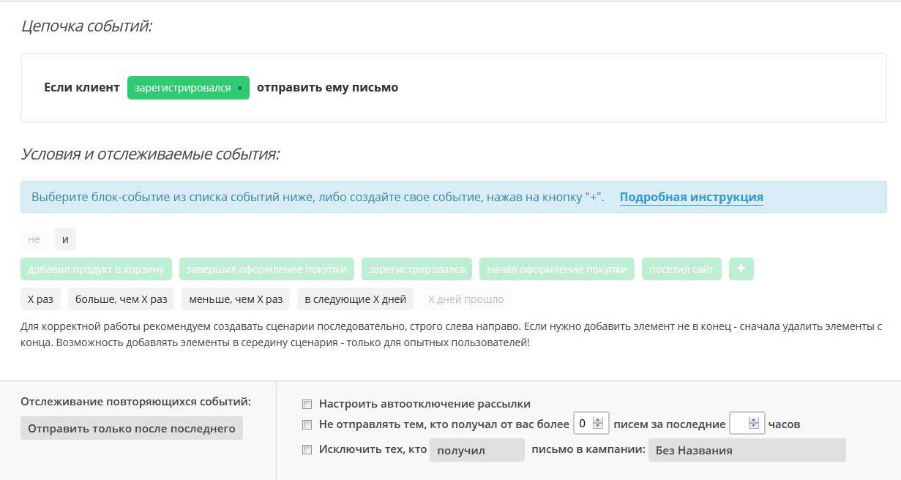Viewport: 901px width, 480px height.
Task: Select 'завершил оформление покупки' event block
Action: [x=266, y=269]
